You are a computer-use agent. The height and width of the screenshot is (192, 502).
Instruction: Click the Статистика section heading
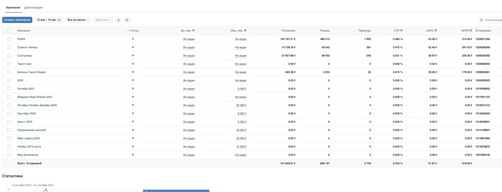13,176
